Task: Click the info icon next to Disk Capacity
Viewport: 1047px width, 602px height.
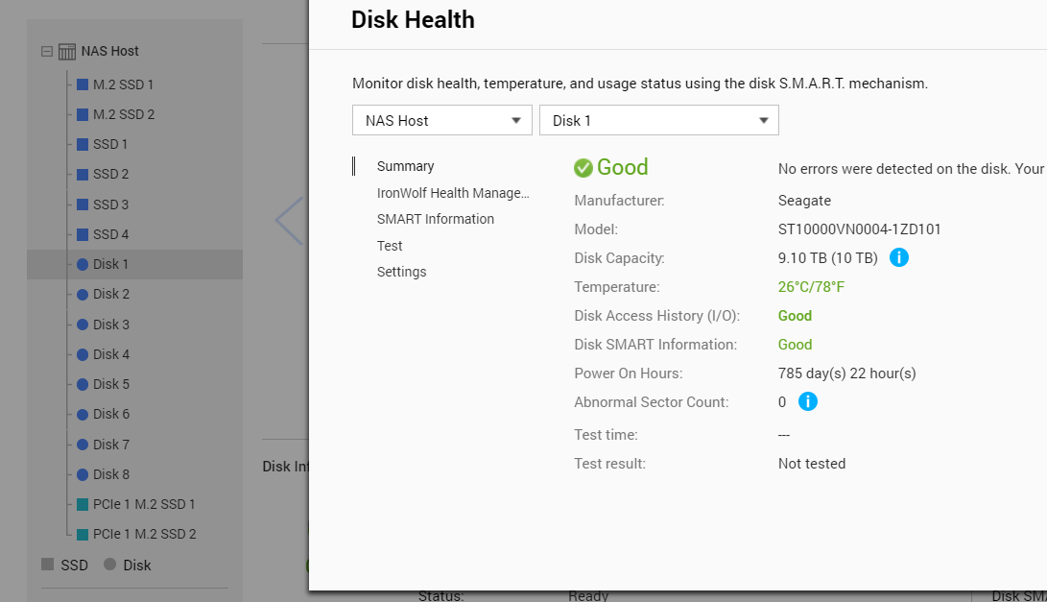Action: tap(898, 257)
